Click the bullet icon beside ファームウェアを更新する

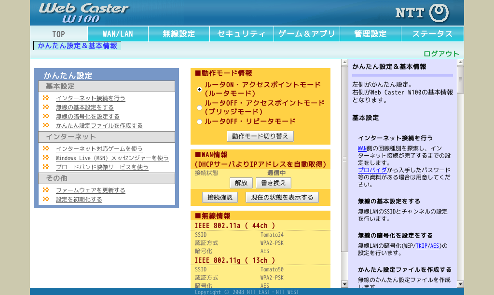point(47,190)
